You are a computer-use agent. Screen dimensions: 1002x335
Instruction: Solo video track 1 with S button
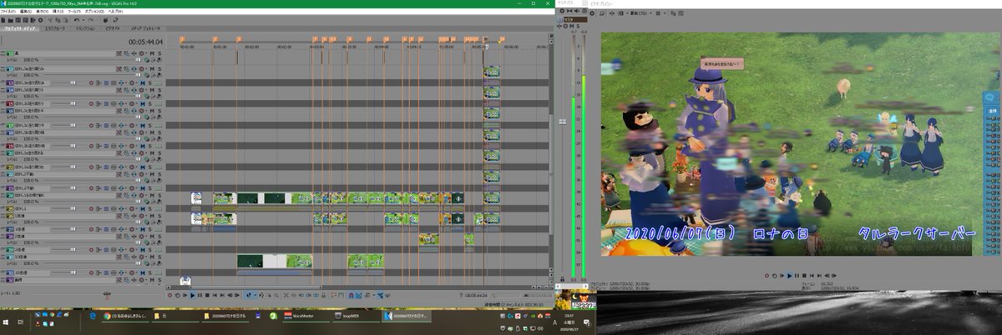click(159, 53)
